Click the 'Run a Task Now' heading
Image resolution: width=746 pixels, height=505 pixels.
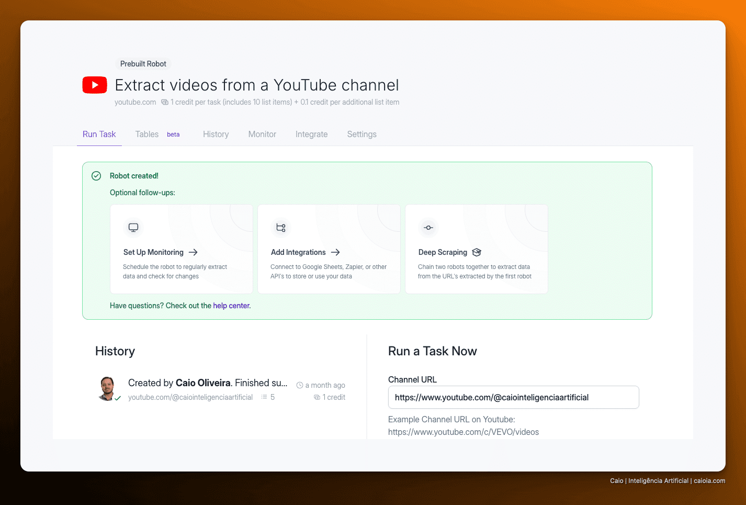tap(433, 351)
